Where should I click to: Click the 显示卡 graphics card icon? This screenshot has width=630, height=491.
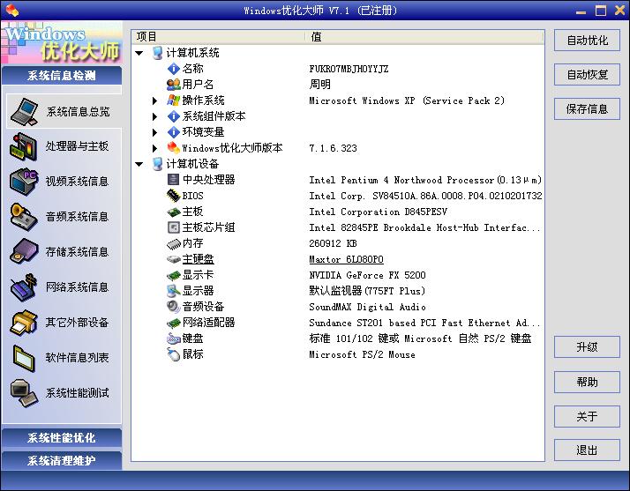click(173, 275)
